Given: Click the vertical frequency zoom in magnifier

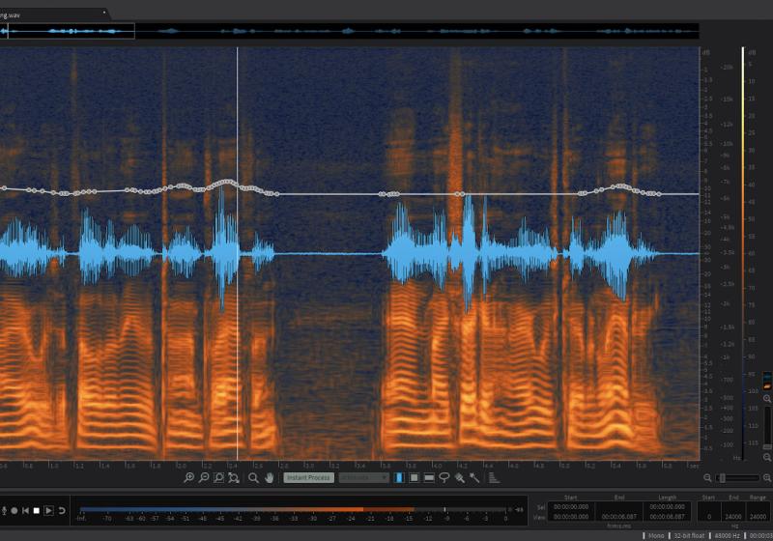Looking at the screenshot, I should [767, 399].
